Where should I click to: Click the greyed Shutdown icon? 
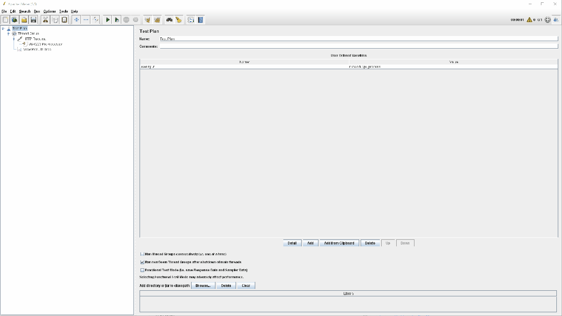[x=135, y=20]
